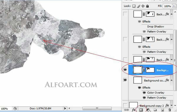Enable Lock position move icon
This screenshot has height=112, width=177.
point(143,6)
